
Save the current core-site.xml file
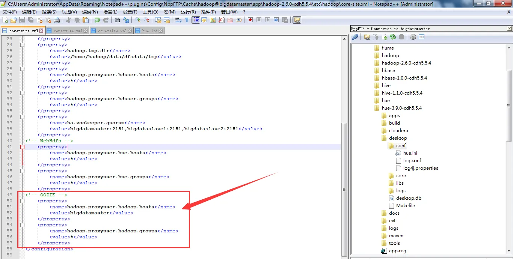coord(22,20)
